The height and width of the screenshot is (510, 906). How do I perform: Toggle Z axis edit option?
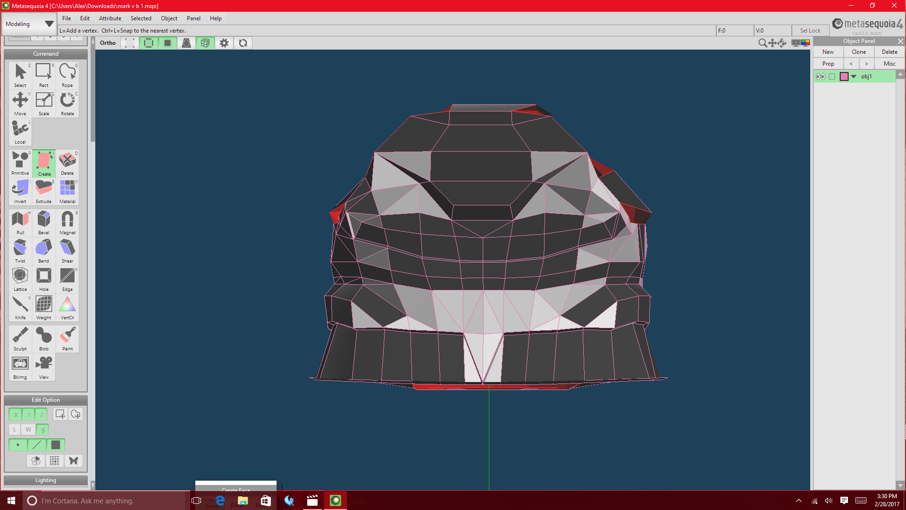tap(42, 415)
